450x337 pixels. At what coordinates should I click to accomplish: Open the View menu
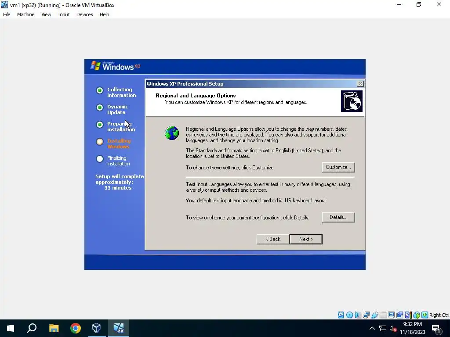[x=46, y=14]
